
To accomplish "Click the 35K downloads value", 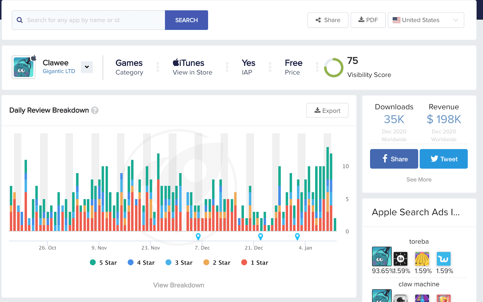I will [x=394, y=119].
